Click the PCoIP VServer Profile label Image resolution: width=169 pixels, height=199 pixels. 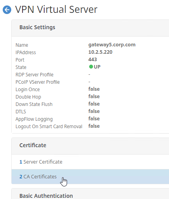click(38, 82)
